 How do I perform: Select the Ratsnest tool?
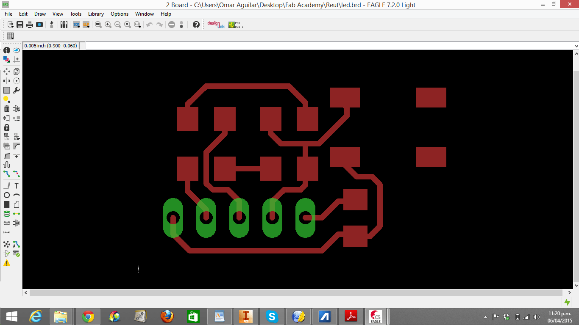point(7,244)
